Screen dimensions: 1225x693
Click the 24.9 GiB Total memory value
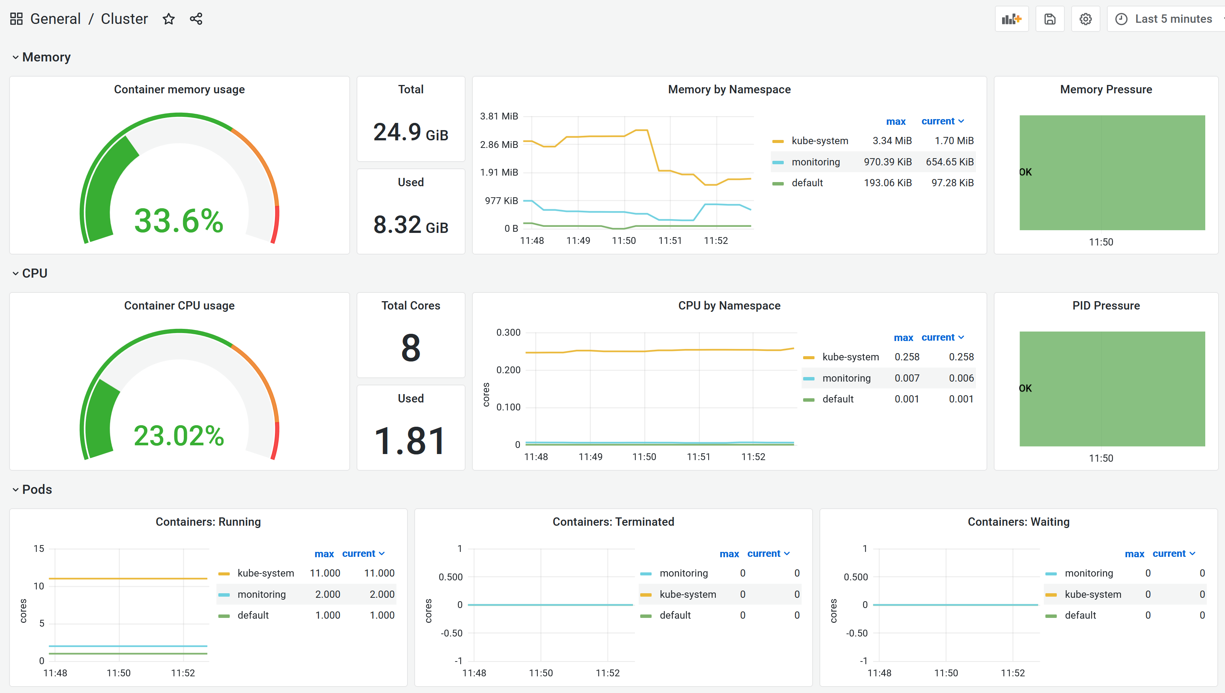(x=411, y=132)
